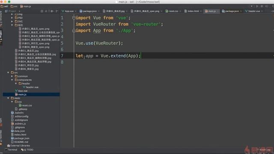Click the scroll-from-source target icon in Project panel

42,11
